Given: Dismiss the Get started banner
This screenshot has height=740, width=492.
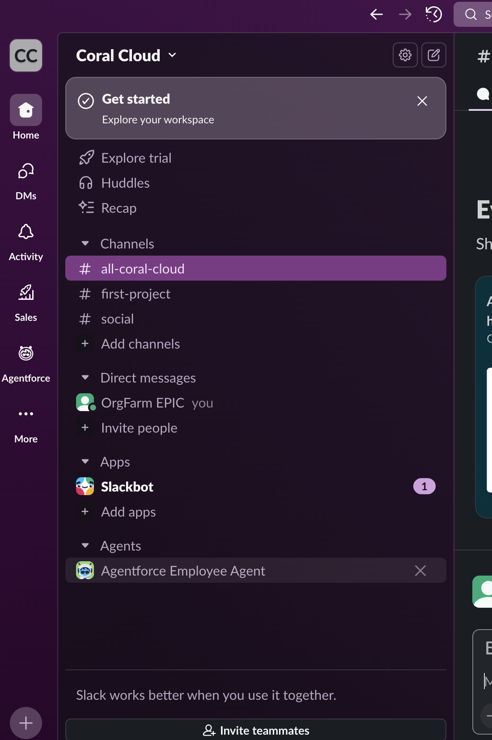Looking at the screenshot, I should point(422,101).
